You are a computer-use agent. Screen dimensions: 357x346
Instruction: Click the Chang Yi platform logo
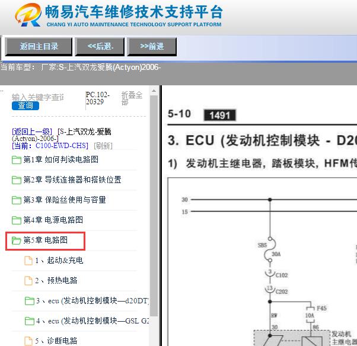point(28,15)
